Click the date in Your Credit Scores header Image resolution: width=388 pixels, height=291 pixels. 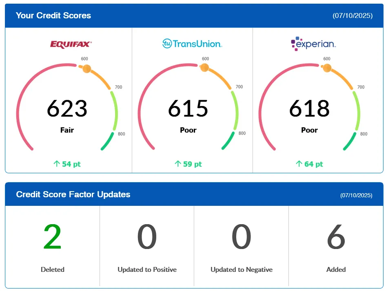pos(353,15)
